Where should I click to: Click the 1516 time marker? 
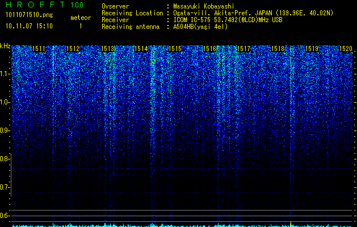point(209,49)
